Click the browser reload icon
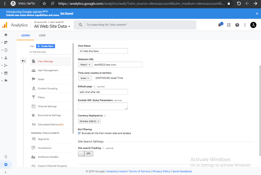 [239, 3]
